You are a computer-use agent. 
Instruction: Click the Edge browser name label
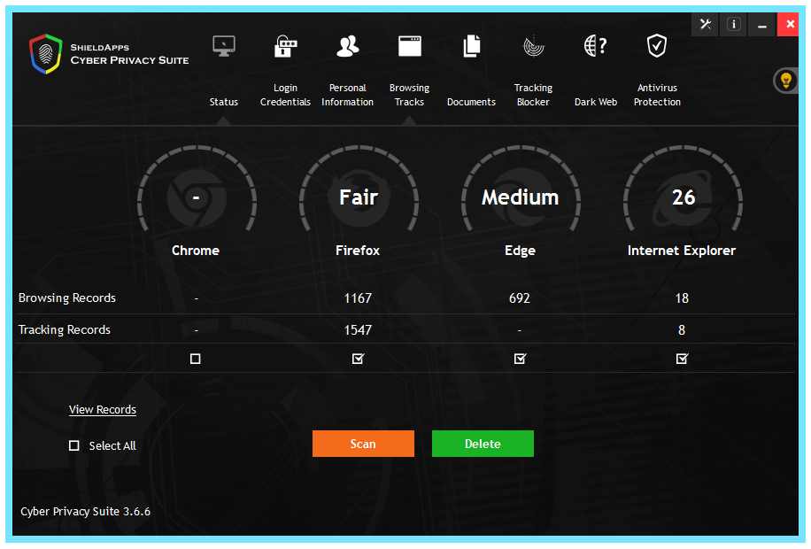point(520,251)
